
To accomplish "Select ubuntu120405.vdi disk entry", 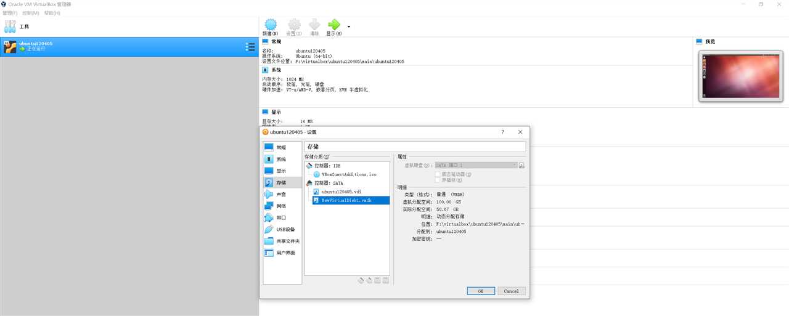I will point(341,192).
